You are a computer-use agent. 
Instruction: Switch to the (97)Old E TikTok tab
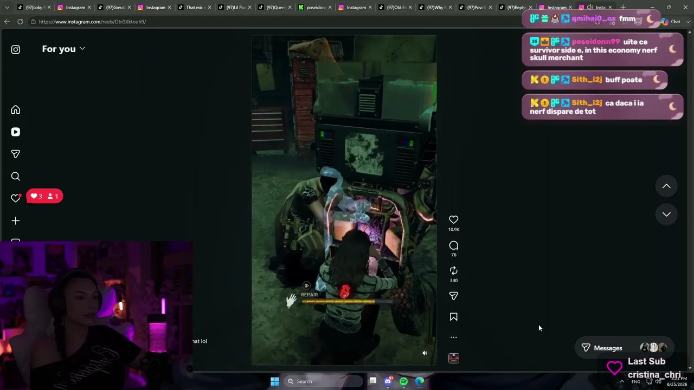pos(395,8)
